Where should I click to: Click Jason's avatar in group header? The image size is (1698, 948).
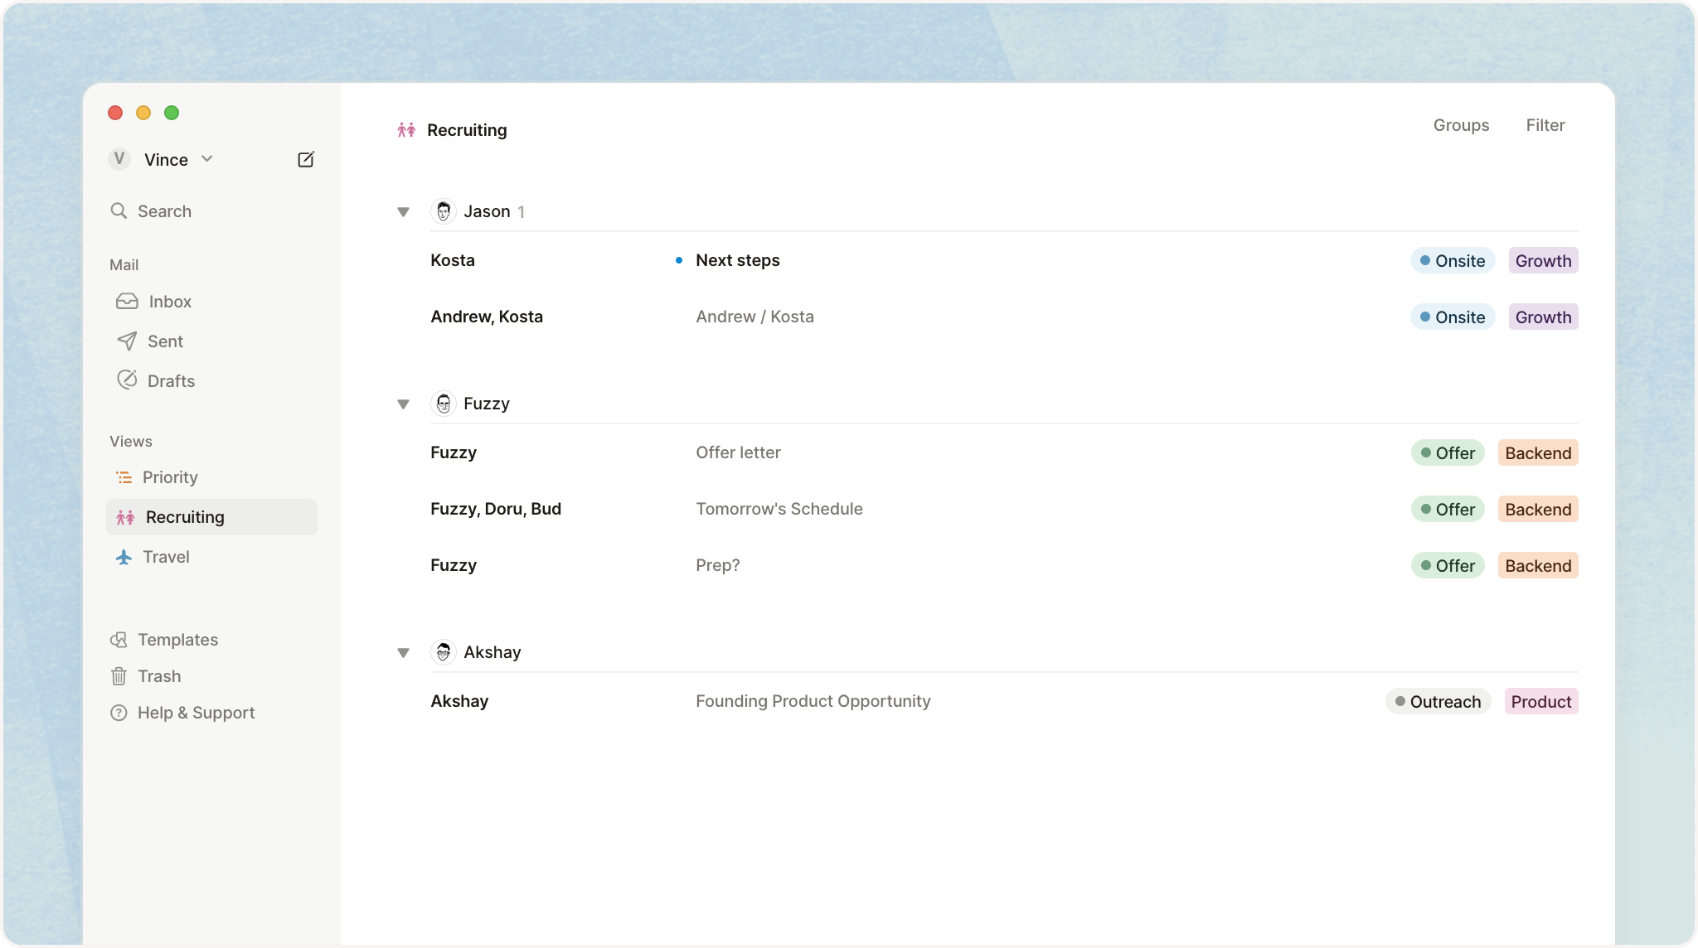444,211
